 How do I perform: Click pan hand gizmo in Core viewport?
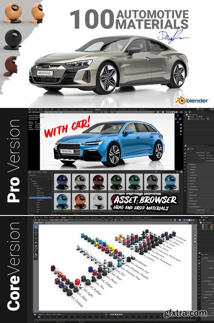(195, 239)
